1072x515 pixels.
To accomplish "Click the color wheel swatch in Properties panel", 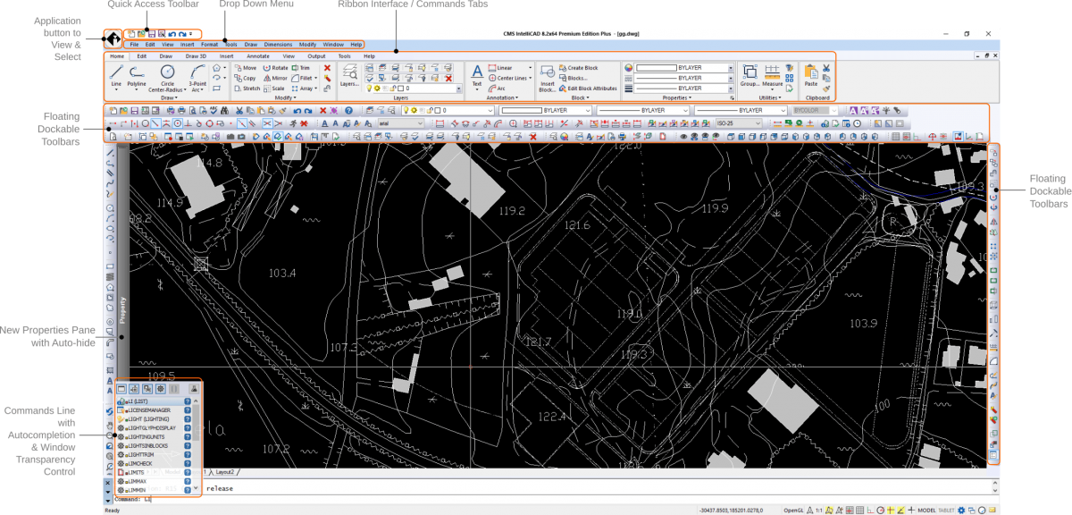I will (628, 68).
